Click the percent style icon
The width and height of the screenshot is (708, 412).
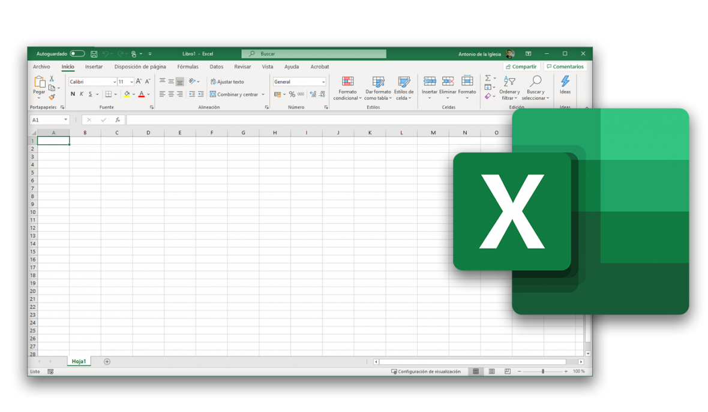[x=292, y=94]
